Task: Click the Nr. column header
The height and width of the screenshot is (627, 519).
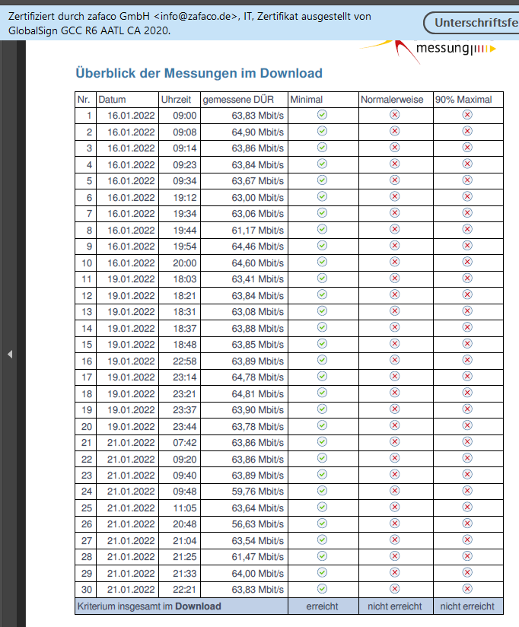Action: [84, 100]
